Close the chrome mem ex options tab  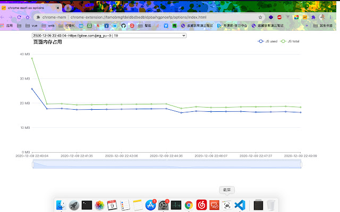(58, 8)
